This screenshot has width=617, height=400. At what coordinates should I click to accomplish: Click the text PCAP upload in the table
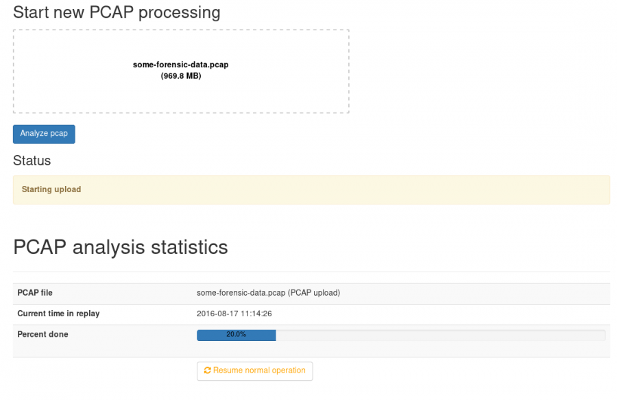pyautogui.click(x=315, y=293)
